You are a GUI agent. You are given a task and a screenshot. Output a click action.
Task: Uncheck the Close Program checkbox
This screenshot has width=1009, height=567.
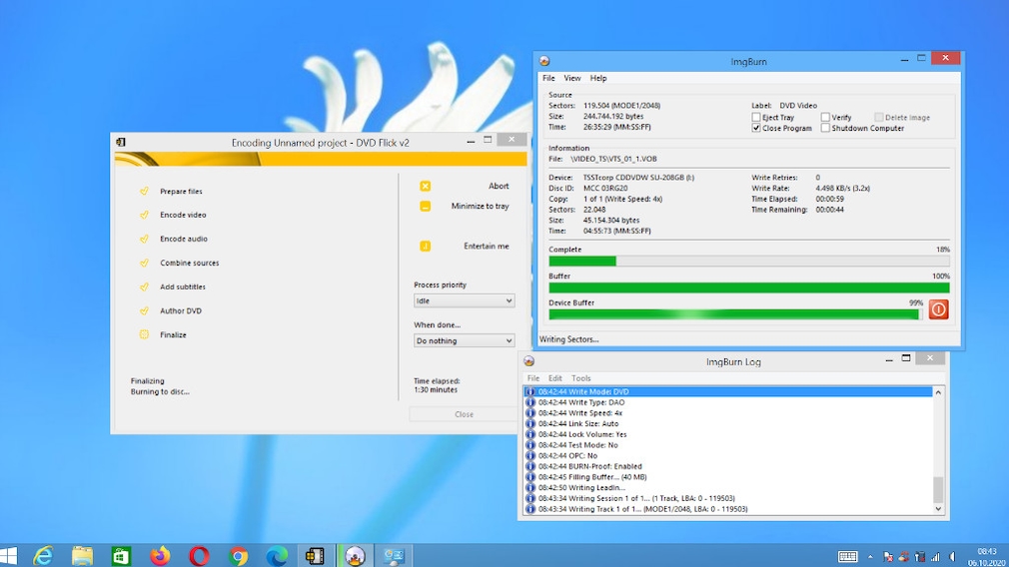[x=756, y=128]
